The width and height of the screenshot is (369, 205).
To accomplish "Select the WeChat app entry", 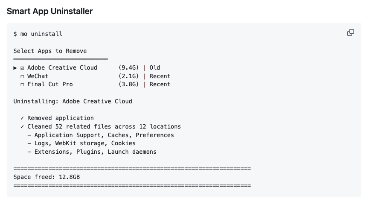I will coord(38,76).
